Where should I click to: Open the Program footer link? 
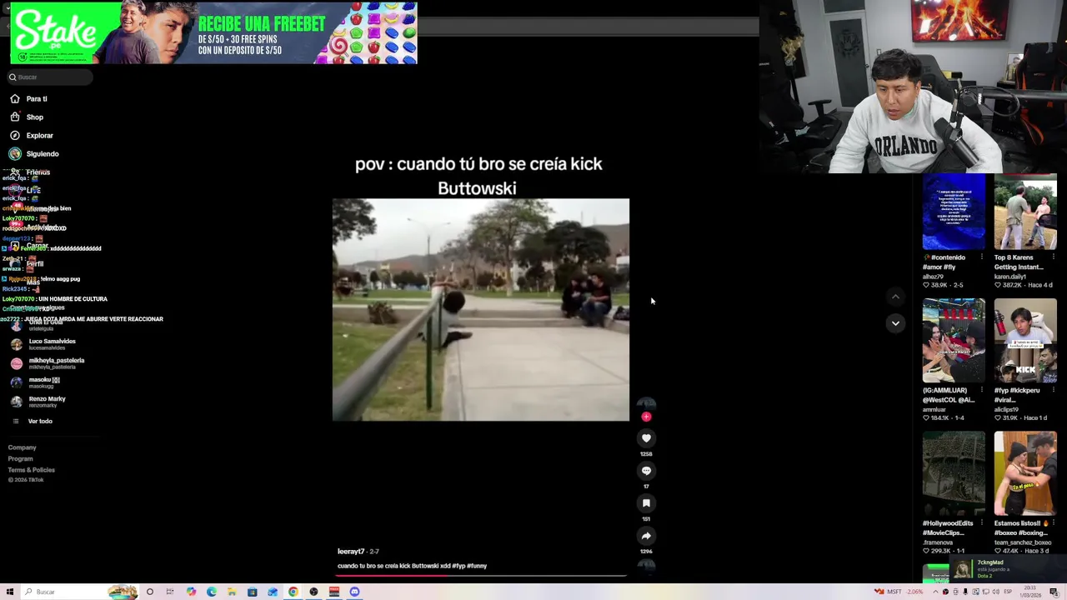point(21,458)
